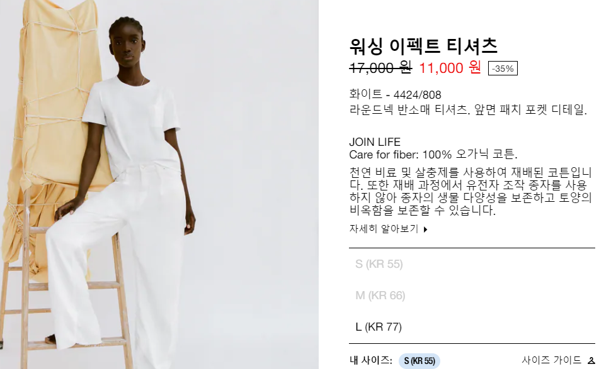Choose the L (KR 77) size
This screenshot has width=599, height=369.
pos(379,327)
